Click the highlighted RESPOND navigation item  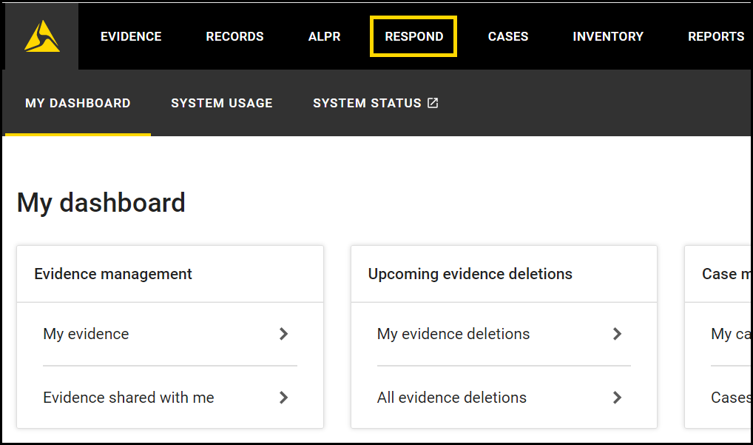coord(413,36)
